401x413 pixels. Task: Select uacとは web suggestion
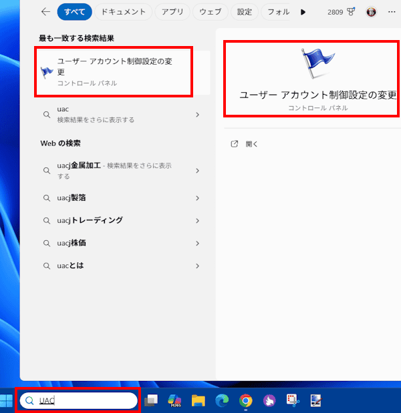122,266
